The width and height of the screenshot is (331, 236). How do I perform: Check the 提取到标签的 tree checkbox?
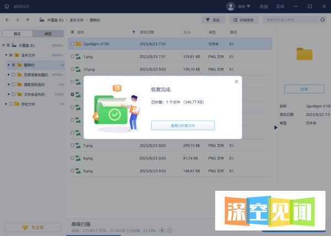tap(13, 84)
